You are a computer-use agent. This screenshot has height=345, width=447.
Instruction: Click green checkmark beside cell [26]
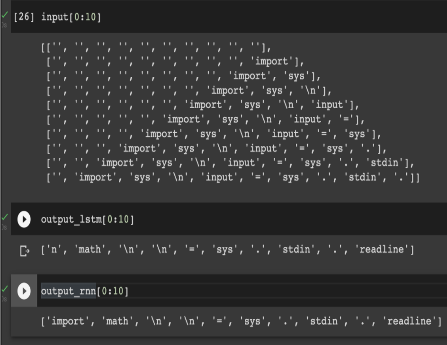pyautogui.click(x=5, y=16)
